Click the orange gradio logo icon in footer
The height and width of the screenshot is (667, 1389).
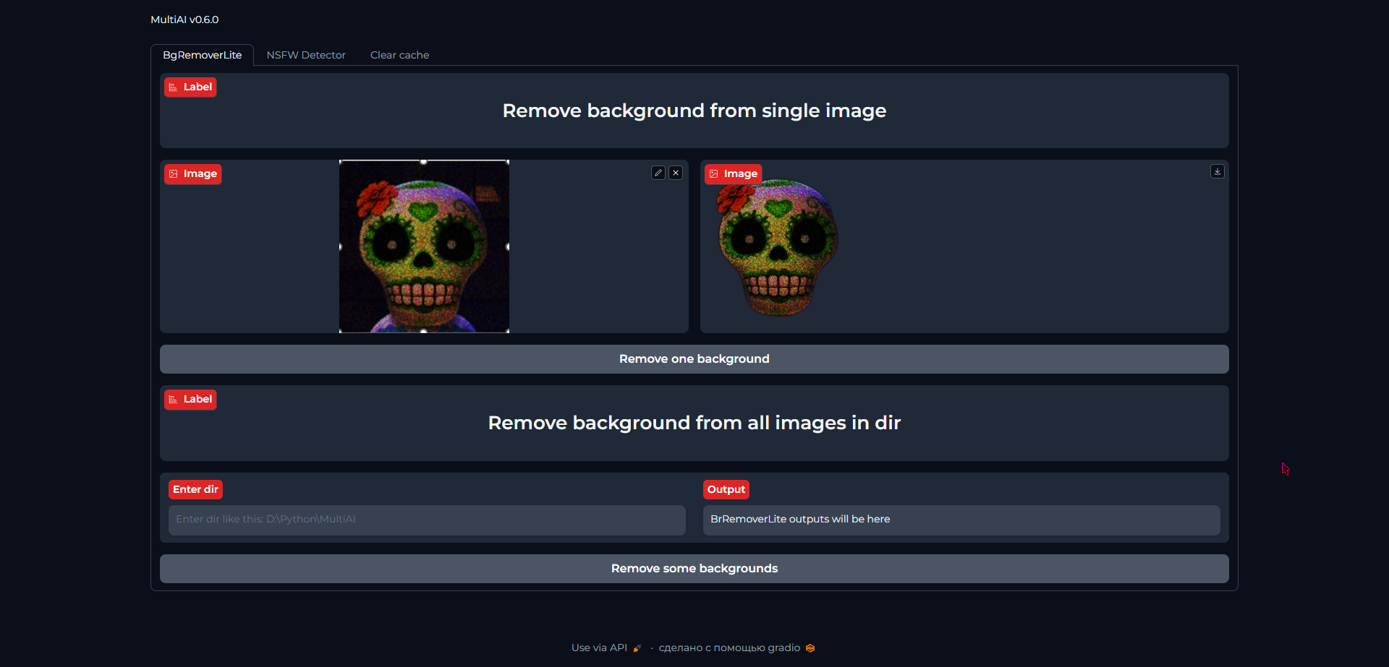810,648
